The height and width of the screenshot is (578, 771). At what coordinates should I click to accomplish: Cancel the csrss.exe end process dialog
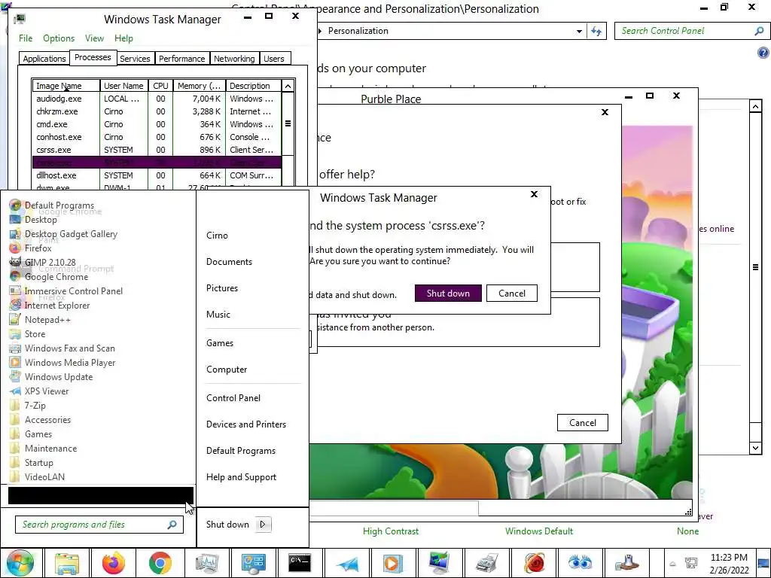[x=512, y=294]
